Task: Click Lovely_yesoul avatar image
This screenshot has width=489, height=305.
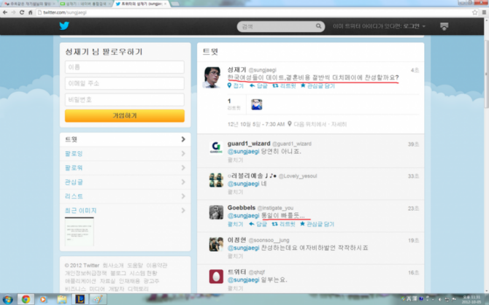Action: pyautogui.click(x=216, y=180)
